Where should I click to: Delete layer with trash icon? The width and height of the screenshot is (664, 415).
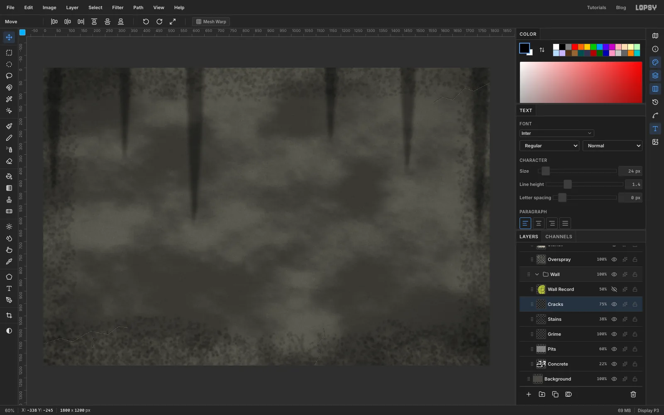pos(633,394)
